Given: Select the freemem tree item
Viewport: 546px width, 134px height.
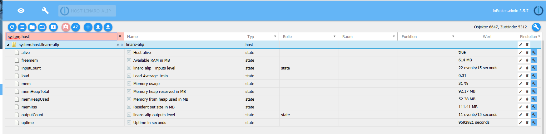Looking at the screenshot, I should 30,60.
